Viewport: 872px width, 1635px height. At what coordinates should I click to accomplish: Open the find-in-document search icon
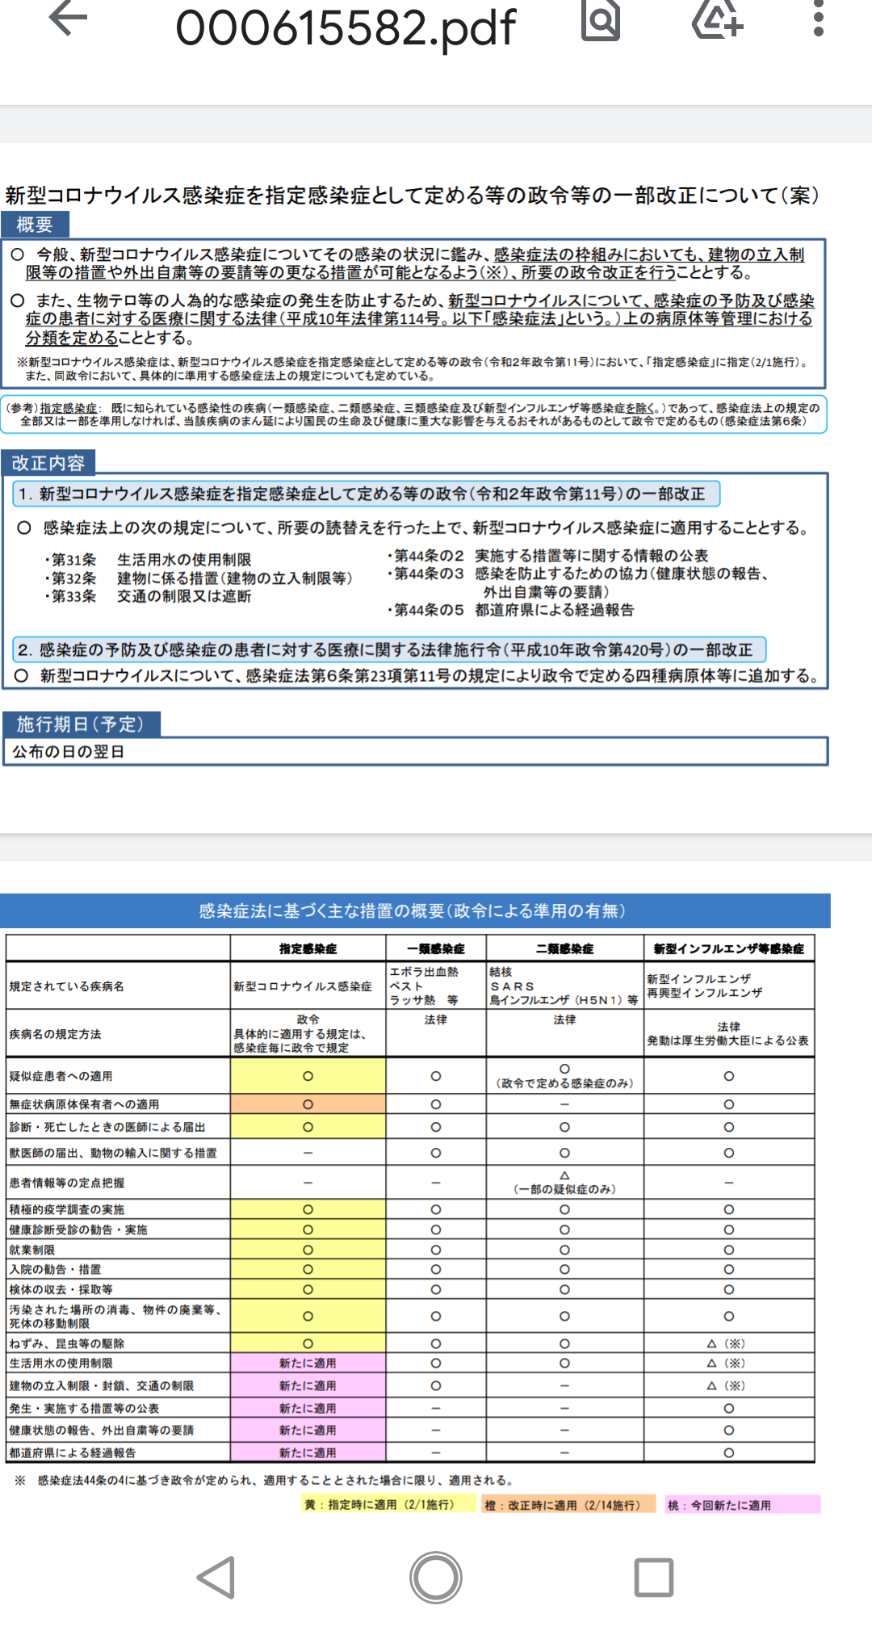(x=601, y=19)
